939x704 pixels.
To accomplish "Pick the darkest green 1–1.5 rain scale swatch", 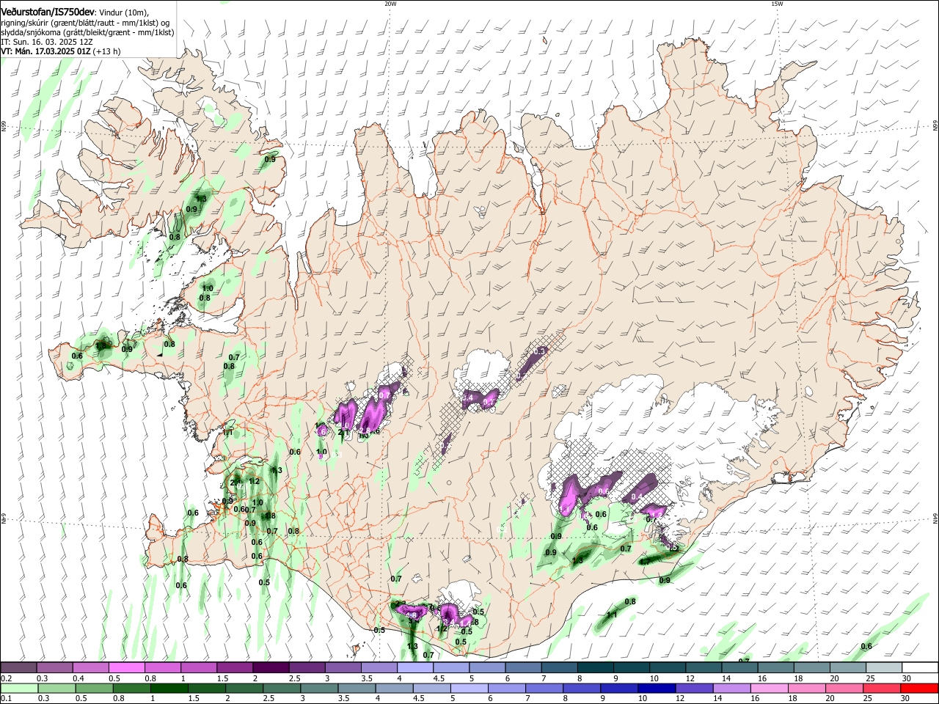I will pos(169,688).
